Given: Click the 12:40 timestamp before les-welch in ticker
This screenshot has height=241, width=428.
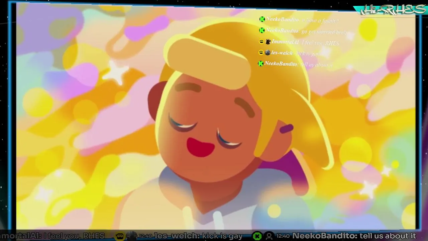Looking at the screenshot, I should tap(145, 236).
